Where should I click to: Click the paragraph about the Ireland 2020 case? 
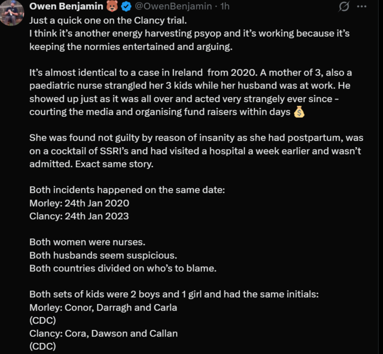coord(190,92)
